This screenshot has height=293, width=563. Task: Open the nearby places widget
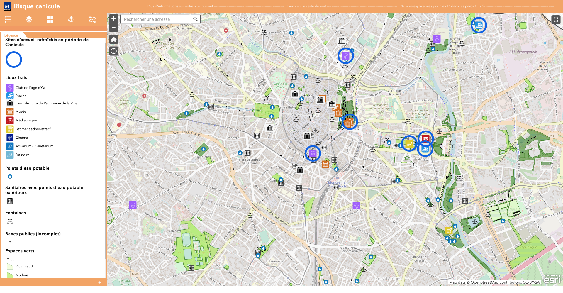click(71, 20)
